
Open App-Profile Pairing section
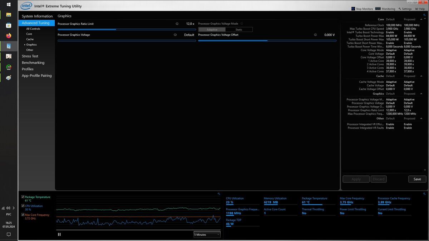pyautogui.click(x=37, y=76)
